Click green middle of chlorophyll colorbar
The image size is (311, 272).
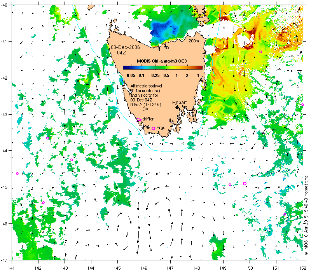(x=162, y=68)
